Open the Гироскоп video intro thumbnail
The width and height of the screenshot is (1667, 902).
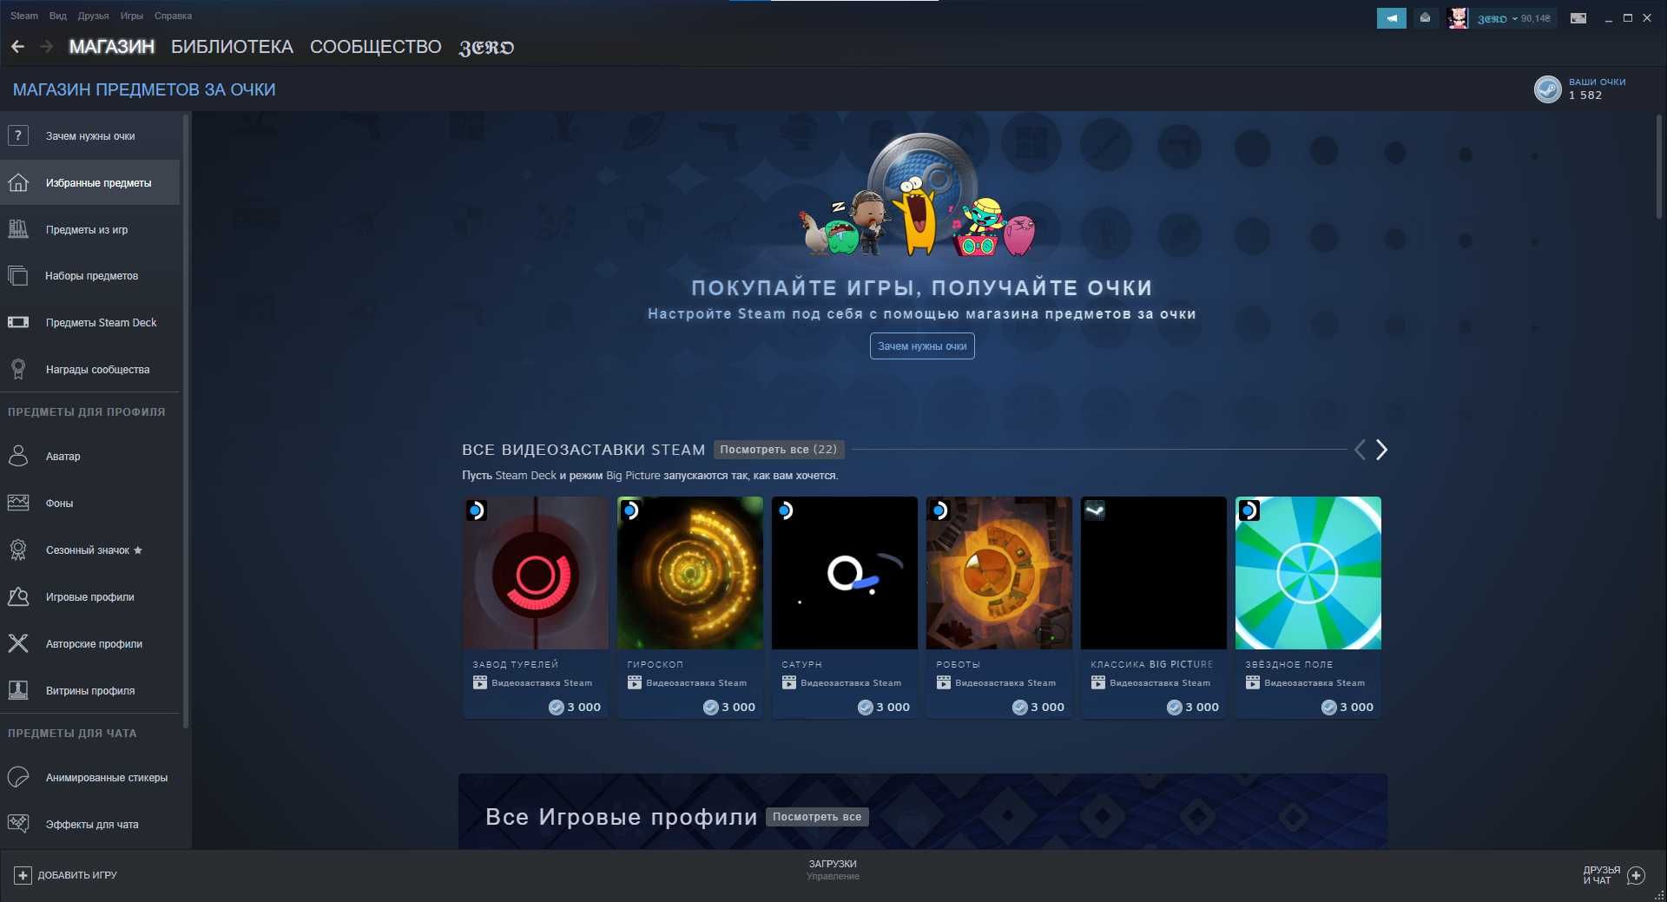click(x=690, y=573)
